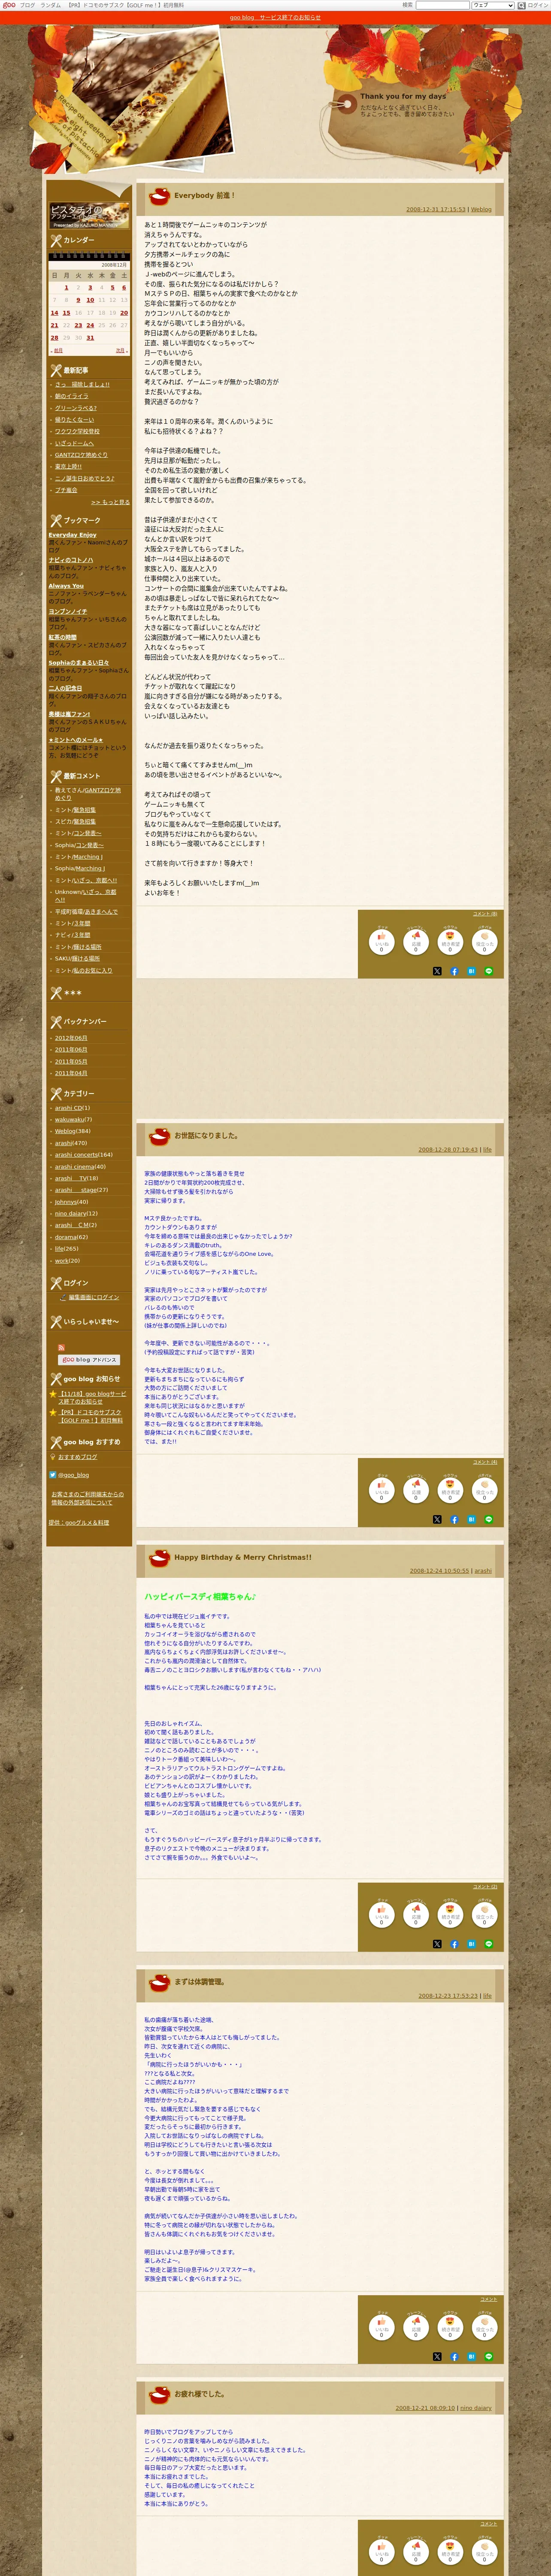The height and width of the screenshot is (2576, 551).
Task: Bookmark 'まずは体調管理。' post with Hatena
Action: 471,2356
